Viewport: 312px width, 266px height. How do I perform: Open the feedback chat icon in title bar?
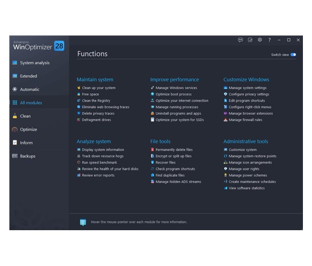click(x=241, y=40)
